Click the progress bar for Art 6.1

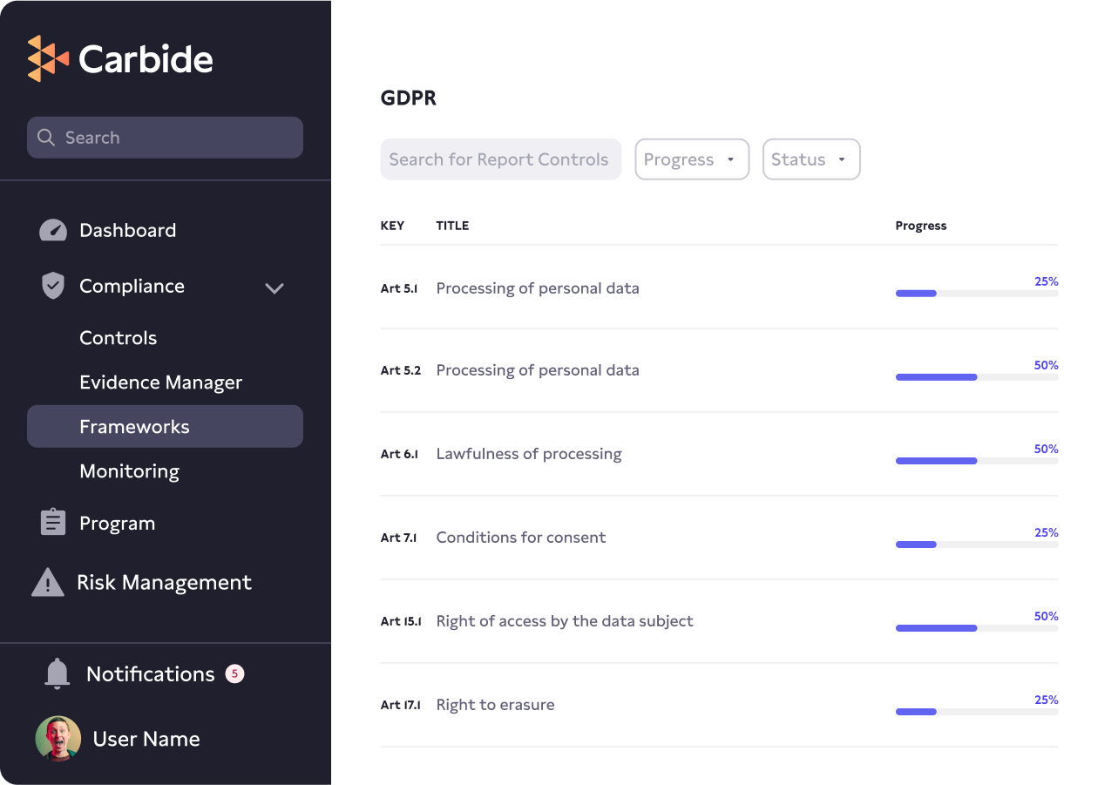point(976,460)
